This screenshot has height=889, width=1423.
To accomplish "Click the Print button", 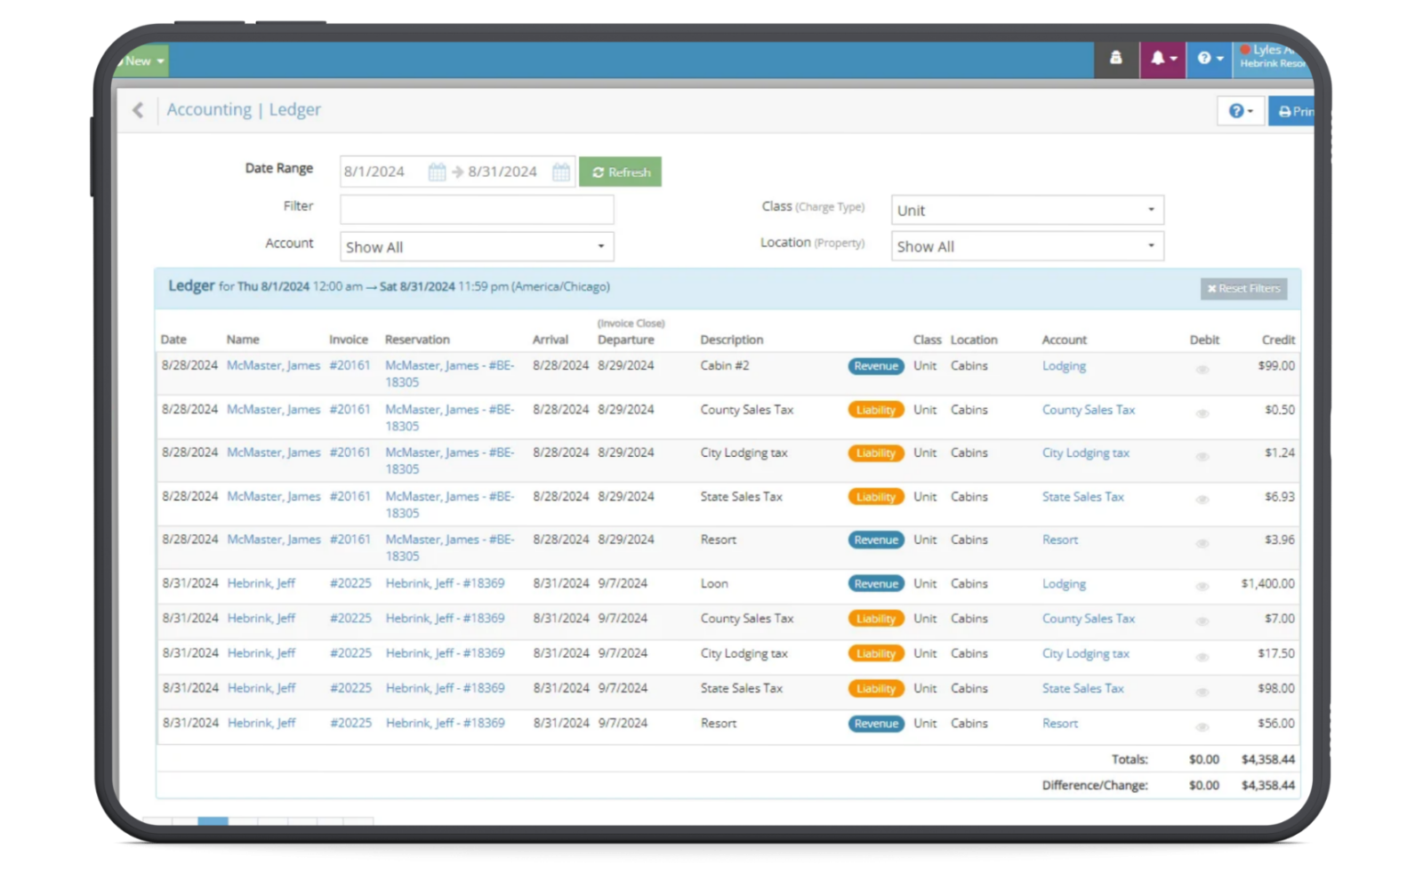I will coord(1292,111).
